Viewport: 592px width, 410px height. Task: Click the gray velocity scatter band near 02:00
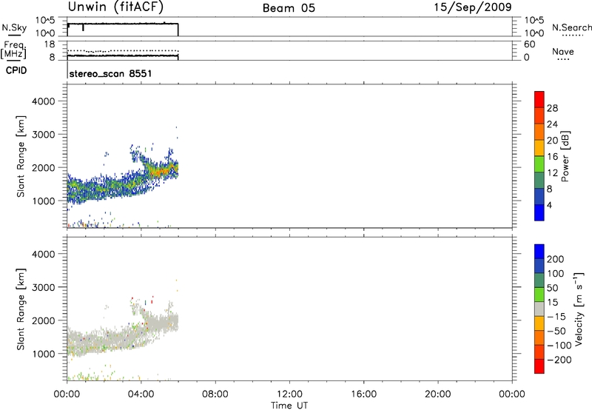tap(104, 342)
